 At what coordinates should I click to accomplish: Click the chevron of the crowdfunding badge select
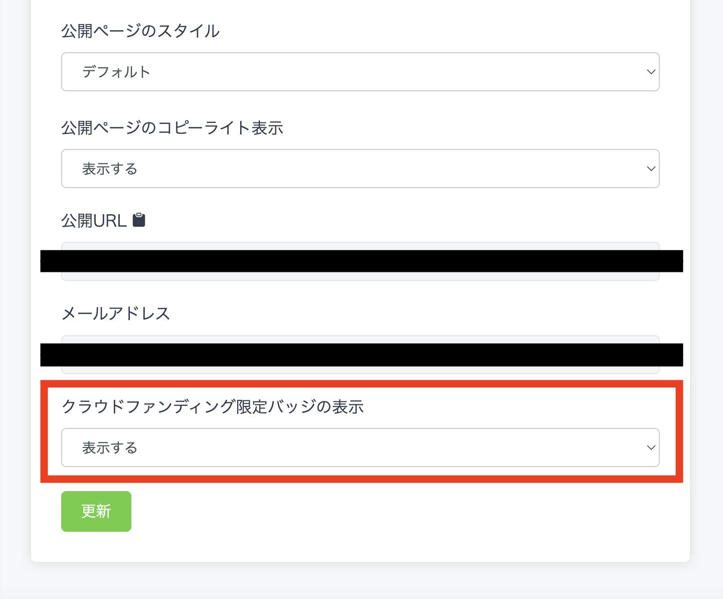[651, 447]
